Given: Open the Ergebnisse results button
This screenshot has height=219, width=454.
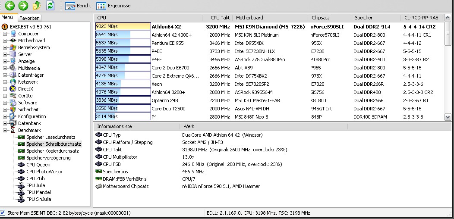Looking at the screenshot, I should pyautogui.click(x=113, y=6).
